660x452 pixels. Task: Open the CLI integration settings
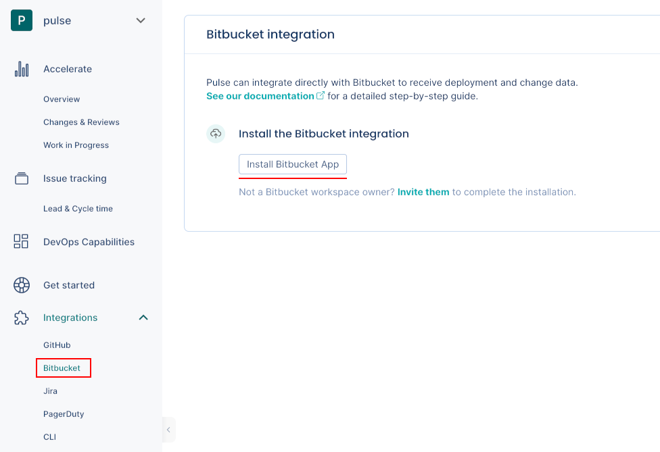[x=49, y=436]
